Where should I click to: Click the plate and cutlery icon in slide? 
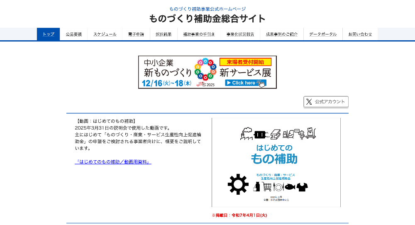coord(278,187)
